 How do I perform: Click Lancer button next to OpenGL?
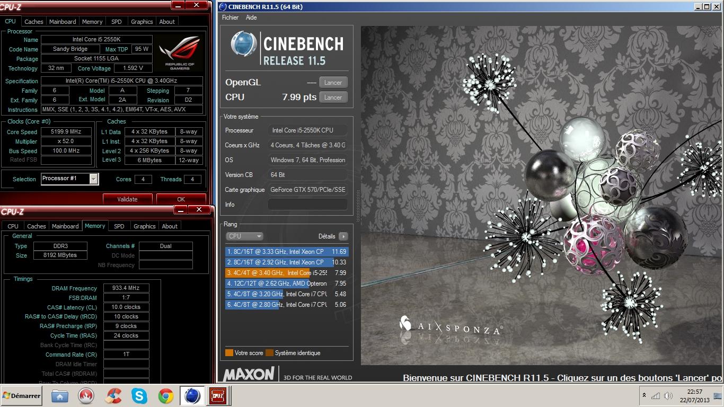[x=333, y=83]
